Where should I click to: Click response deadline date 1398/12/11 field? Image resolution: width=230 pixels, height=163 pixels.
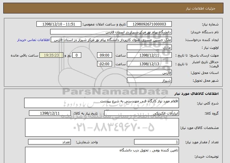pos(149,55)
